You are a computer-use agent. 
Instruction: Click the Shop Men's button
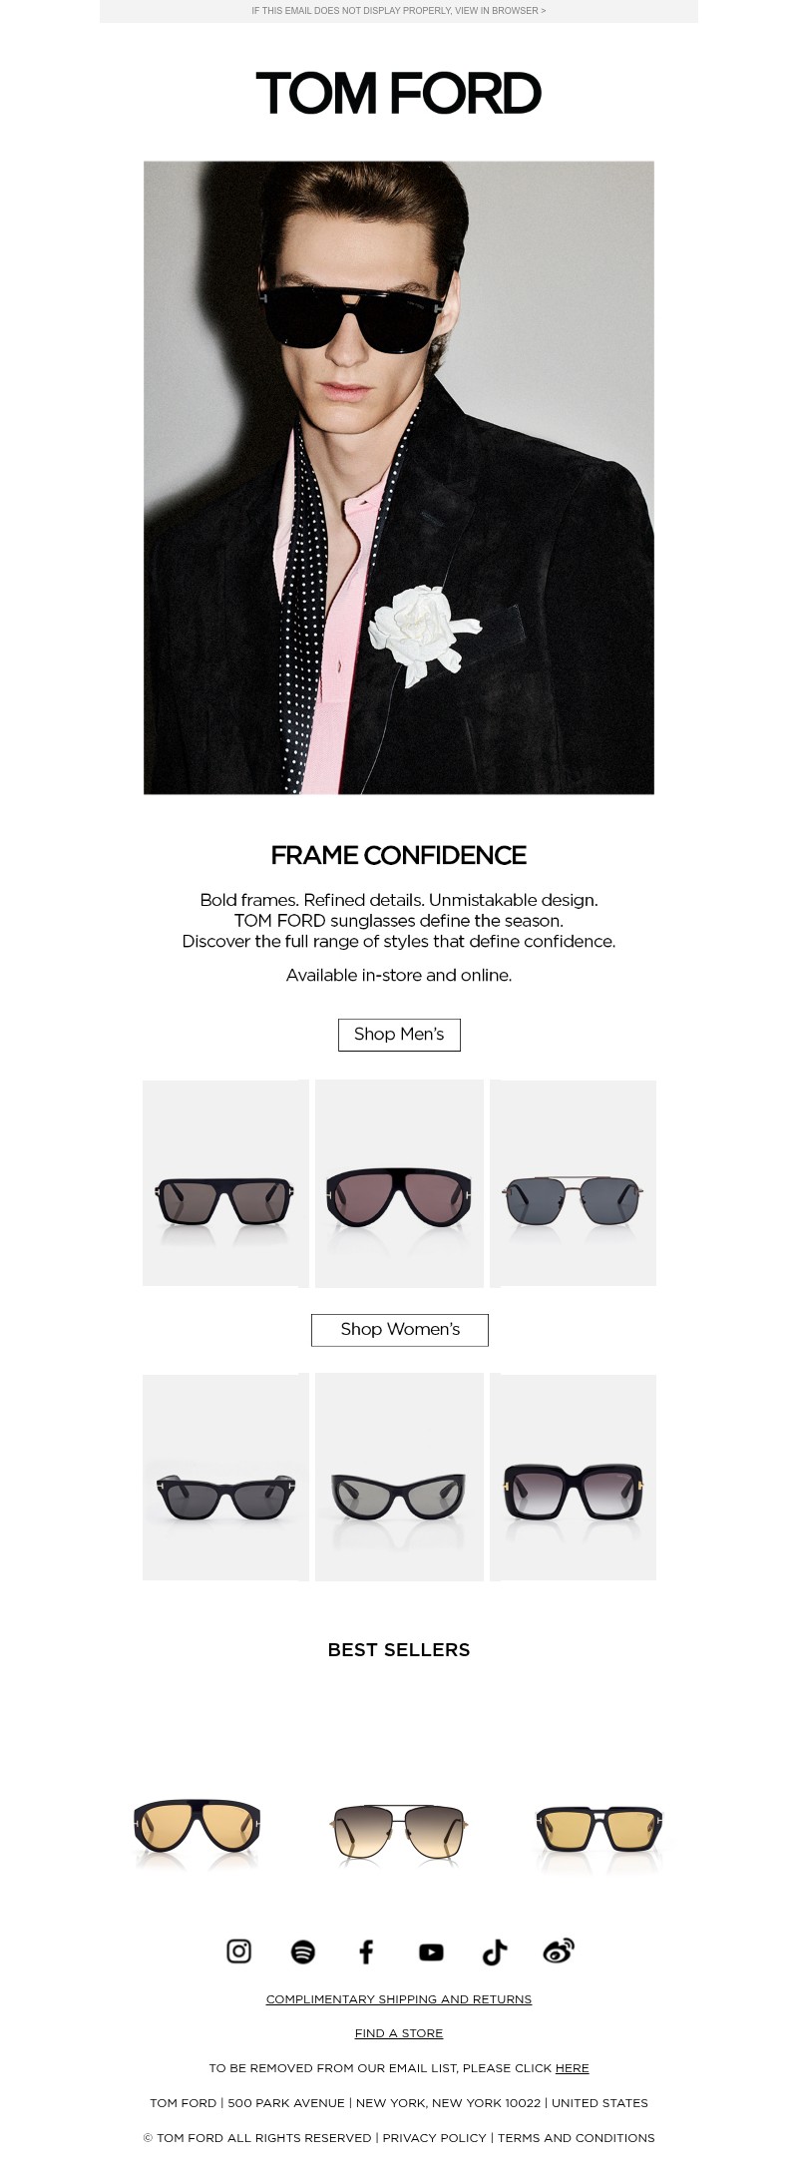pyautogui.click(x=399, y=1035)
